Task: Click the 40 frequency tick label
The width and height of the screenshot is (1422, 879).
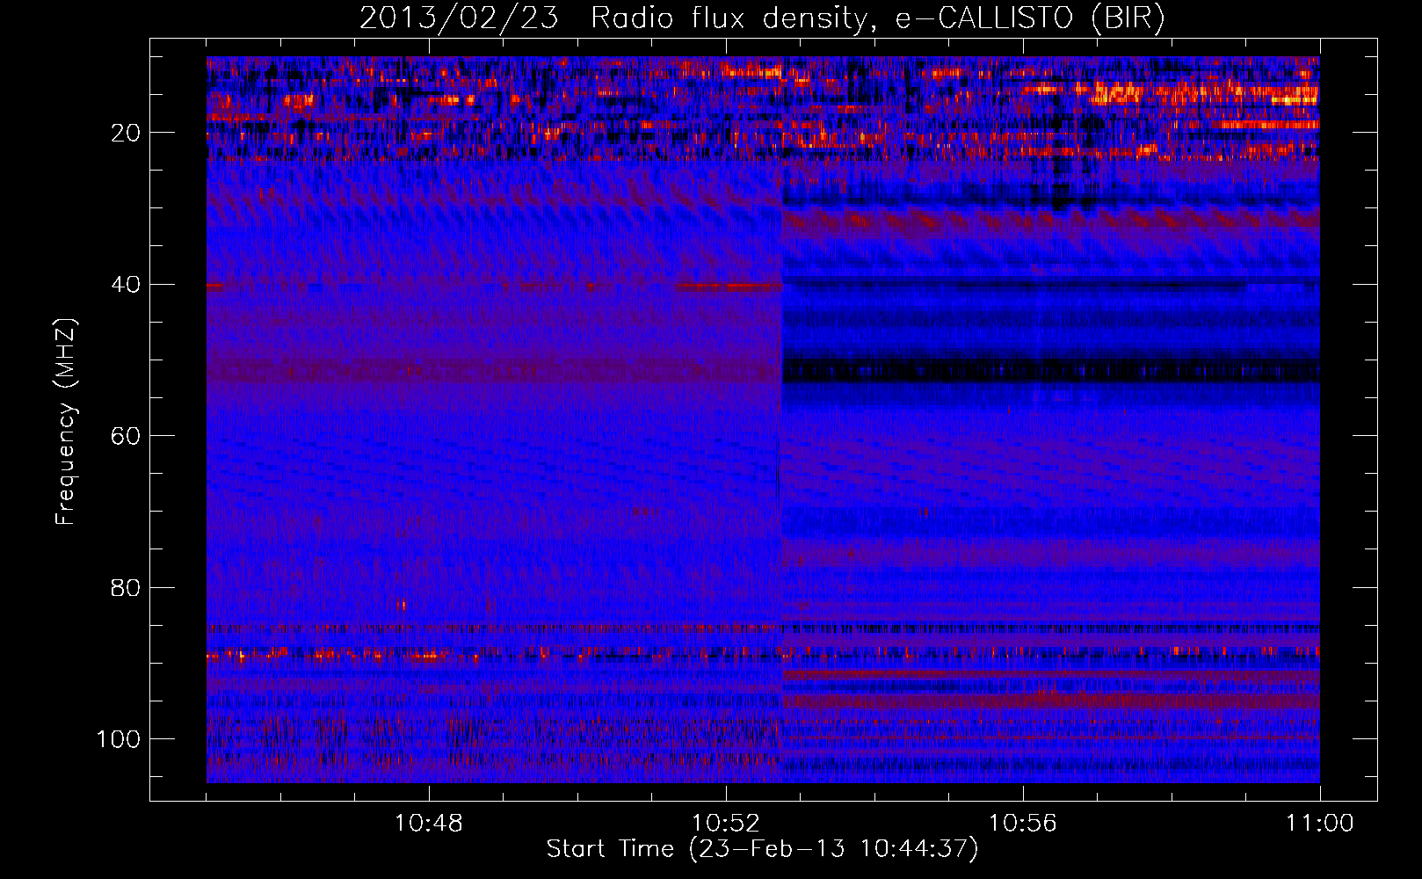Action: (127, 285)
